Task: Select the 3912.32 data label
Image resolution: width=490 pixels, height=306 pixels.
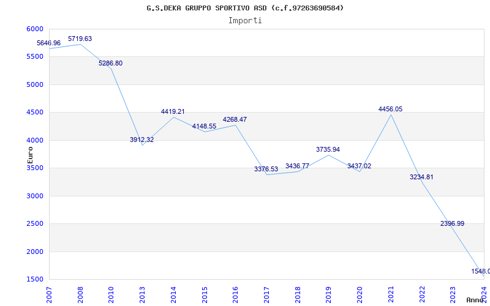Action: (142, 140)
